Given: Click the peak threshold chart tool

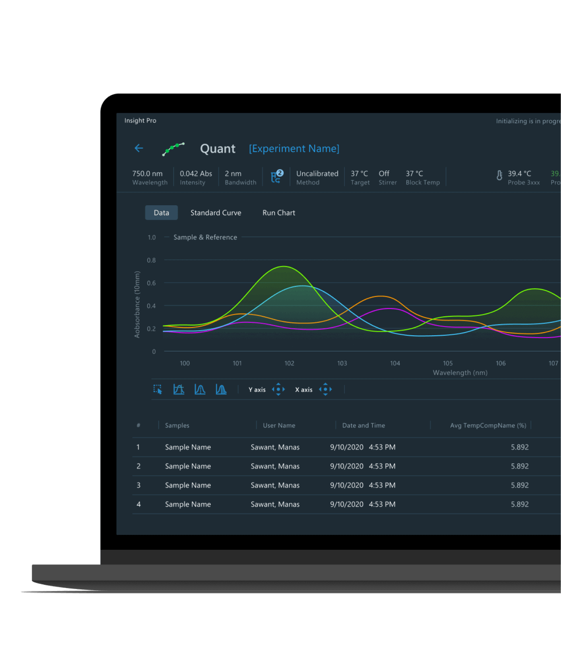Looking at the screenshot, I should click(179, 390).
